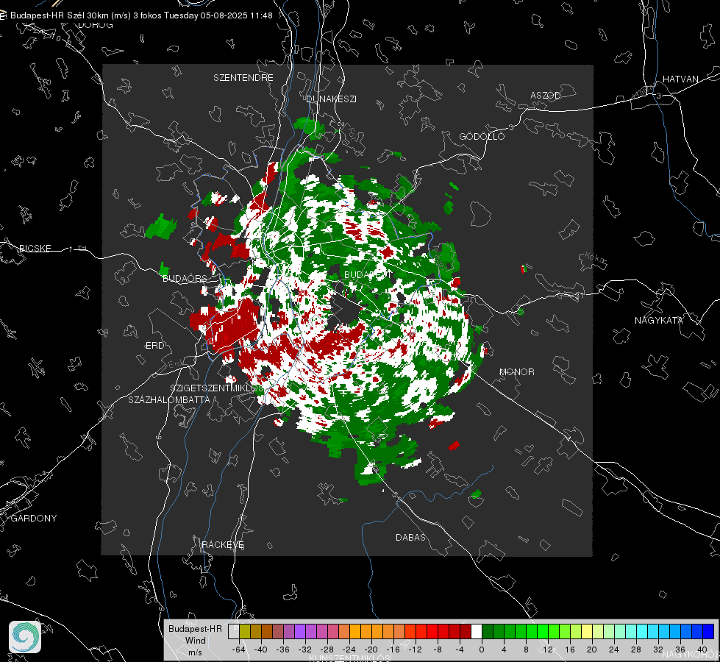This screenshot has height=662, width=720.
Task: Click the DABAS city label
Action: (x=411, y=537)
